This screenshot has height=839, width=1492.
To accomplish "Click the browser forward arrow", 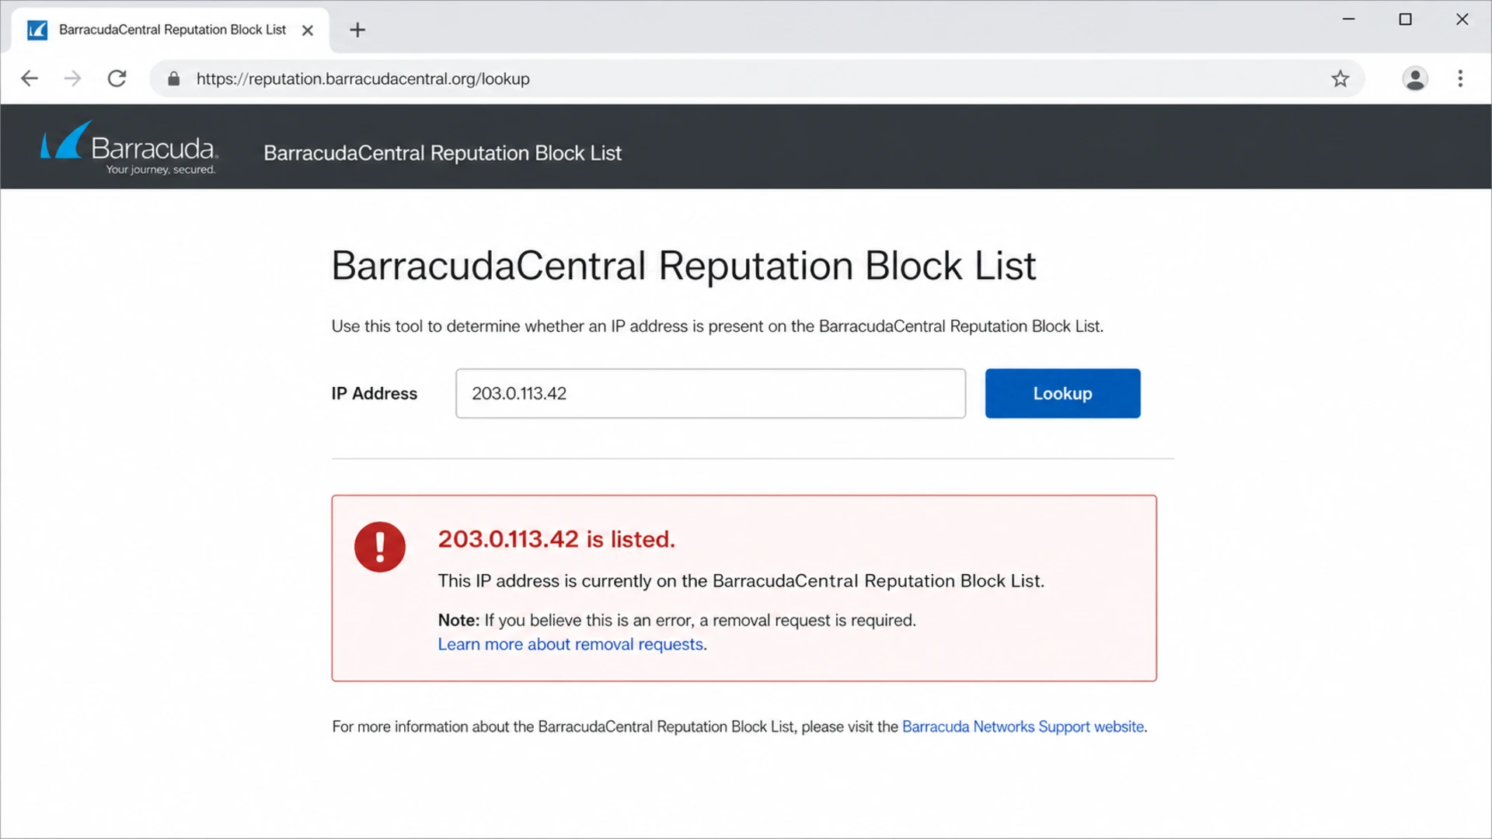I will click(72, 78).
